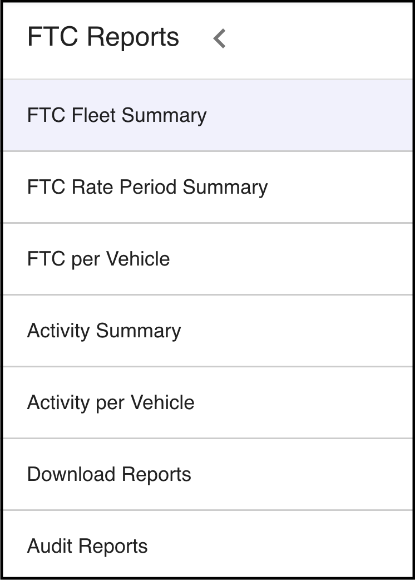Open Download Reports
Viewport: 415px width, 580px height.
pos(109,474)
